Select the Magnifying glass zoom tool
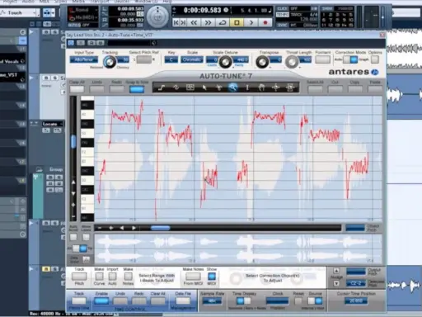This screenshot has width=422, height=317. pos(233,88)
